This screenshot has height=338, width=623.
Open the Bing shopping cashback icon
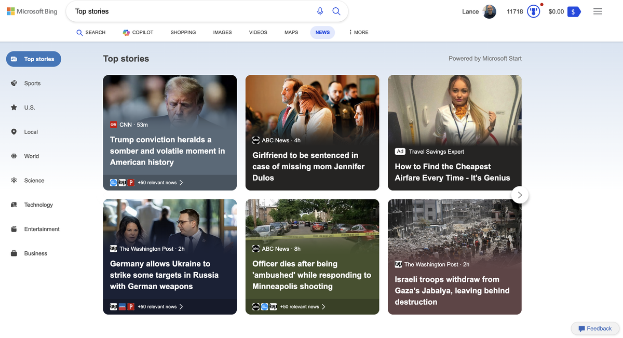tap(574, 11)
